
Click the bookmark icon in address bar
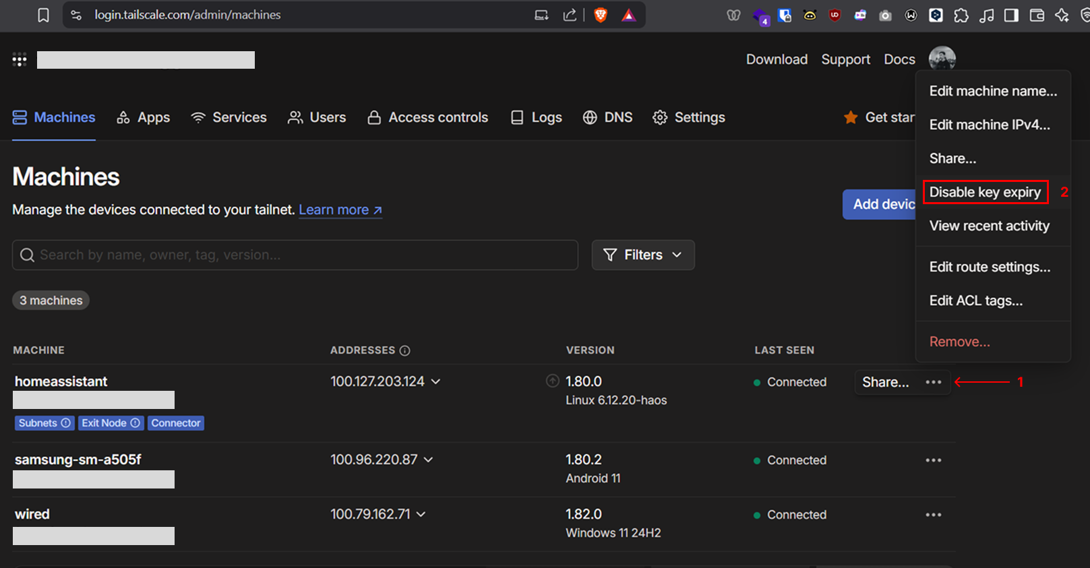pyautogui.click(x=43, y=15)
